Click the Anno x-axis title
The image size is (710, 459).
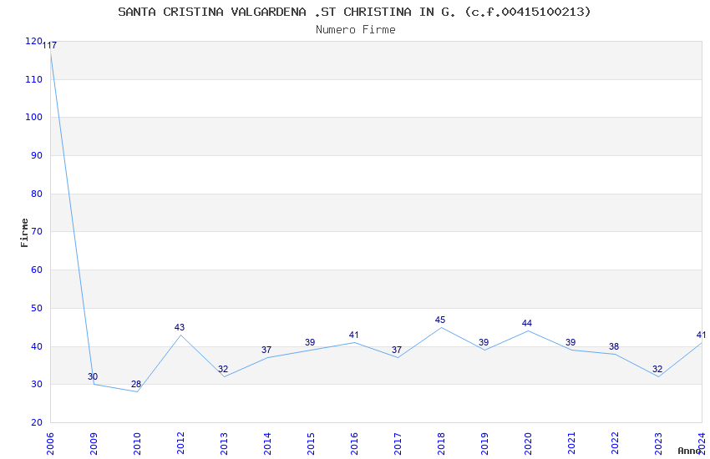point(688,451)
